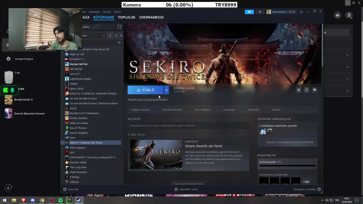Click the activity comment input field
The image size is (363, 204).
[x=188, y=126]
